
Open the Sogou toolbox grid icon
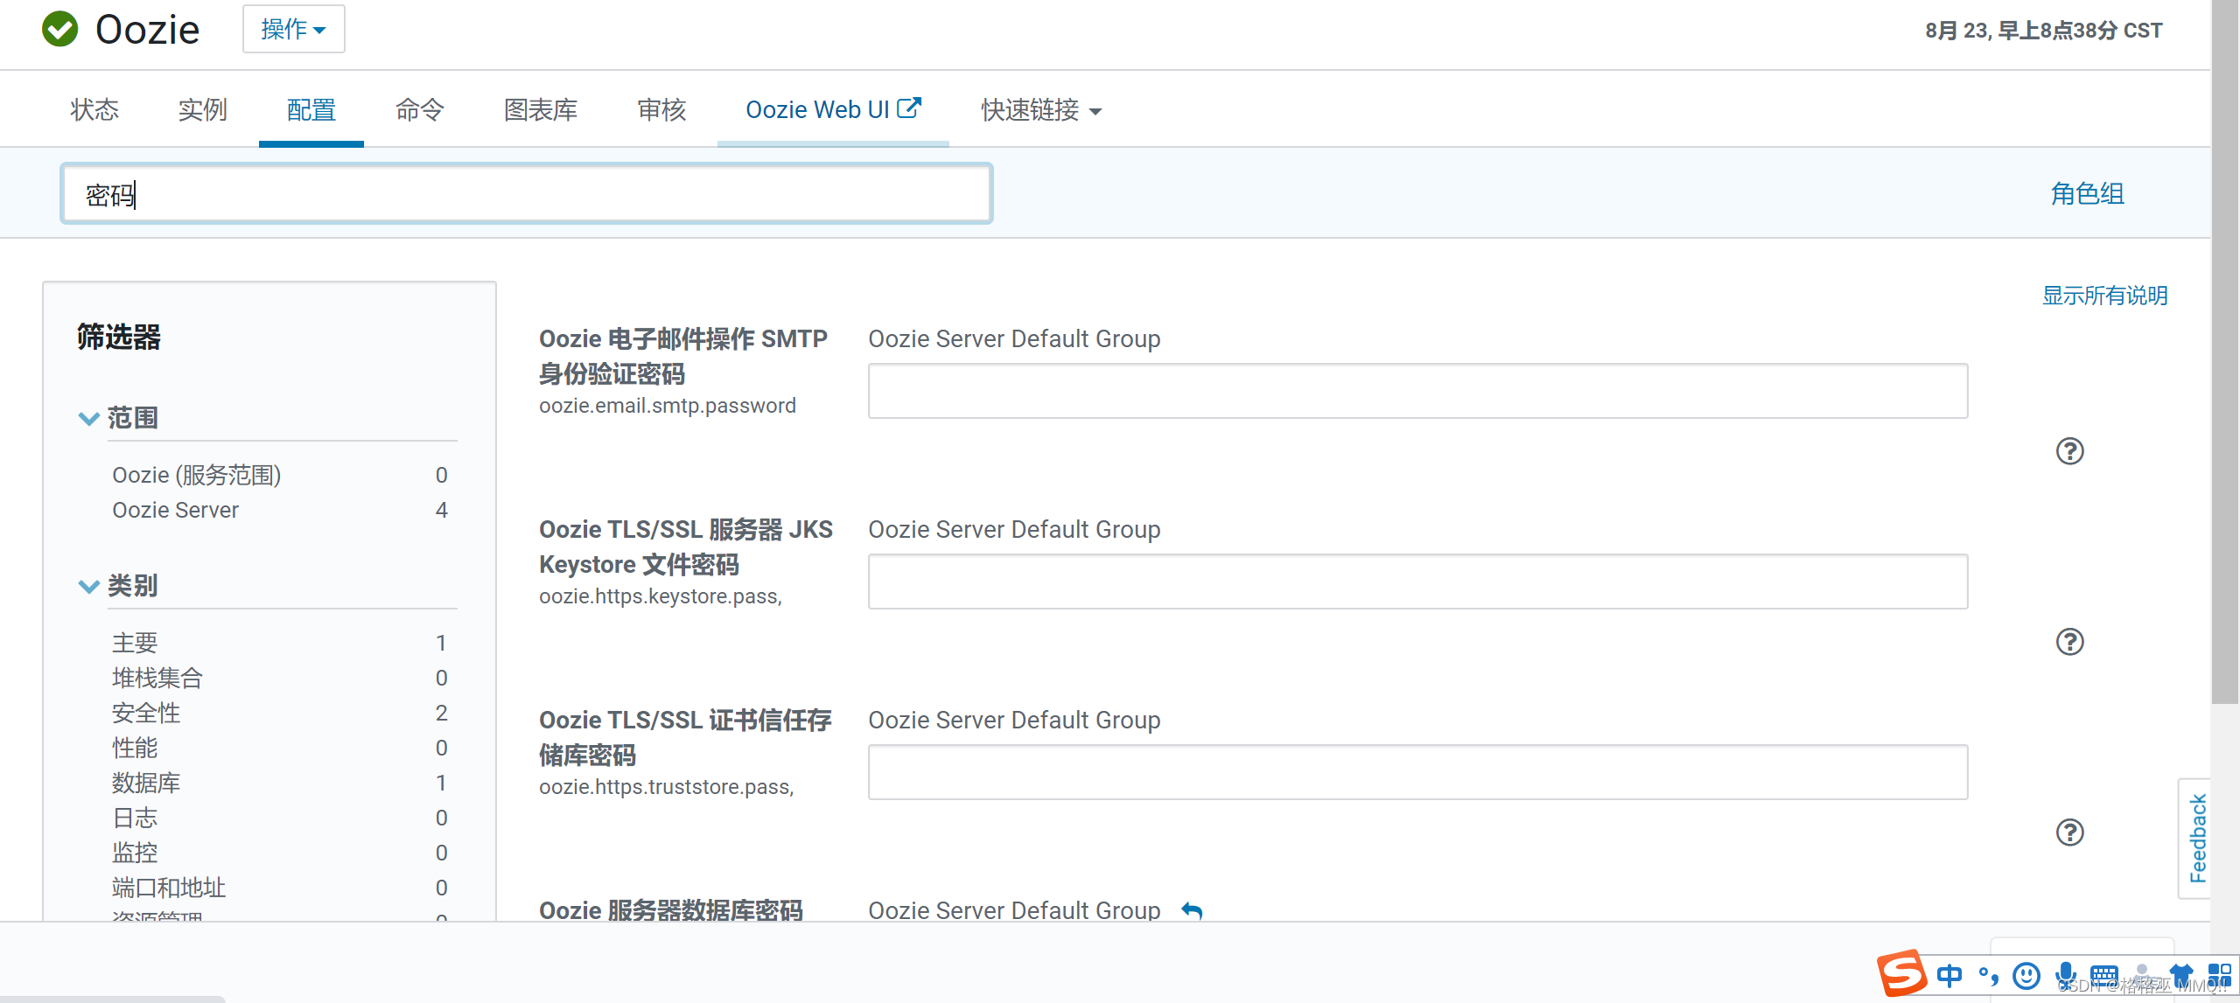(2220, 975)
